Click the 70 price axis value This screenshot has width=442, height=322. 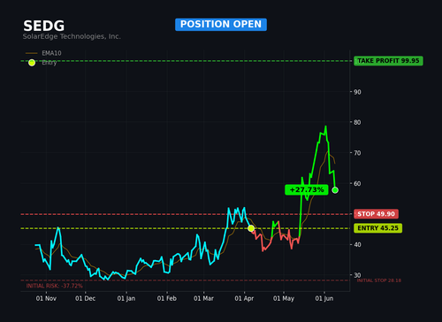pos(357,153)
